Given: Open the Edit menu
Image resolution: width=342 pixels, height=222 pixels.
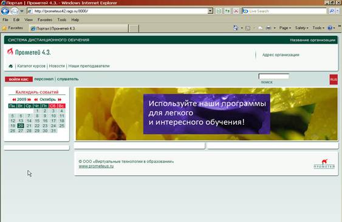Looking at the screenshot, I should point(16,20).
